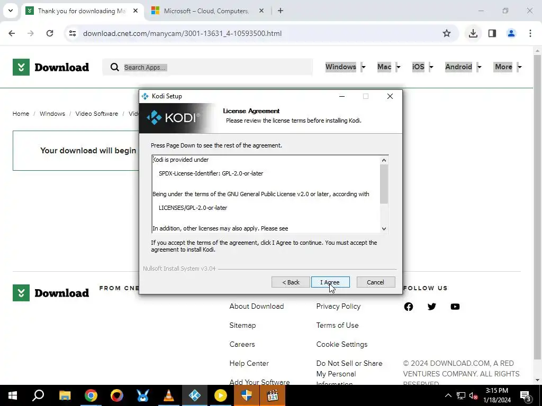
Task: Open File Explorer from taskbar
Action: pyautogui.click(x=65, y=395)
